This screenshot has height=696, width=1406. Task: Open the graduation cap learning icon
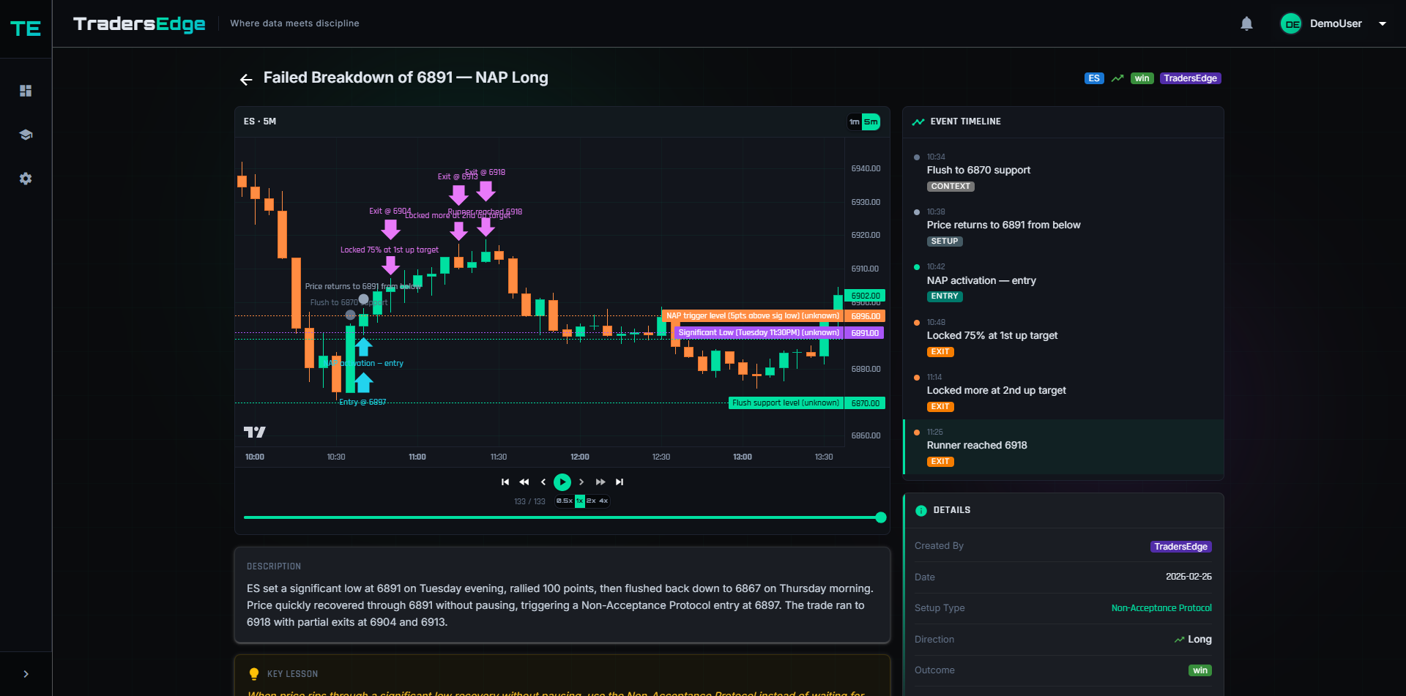point(26,135)
